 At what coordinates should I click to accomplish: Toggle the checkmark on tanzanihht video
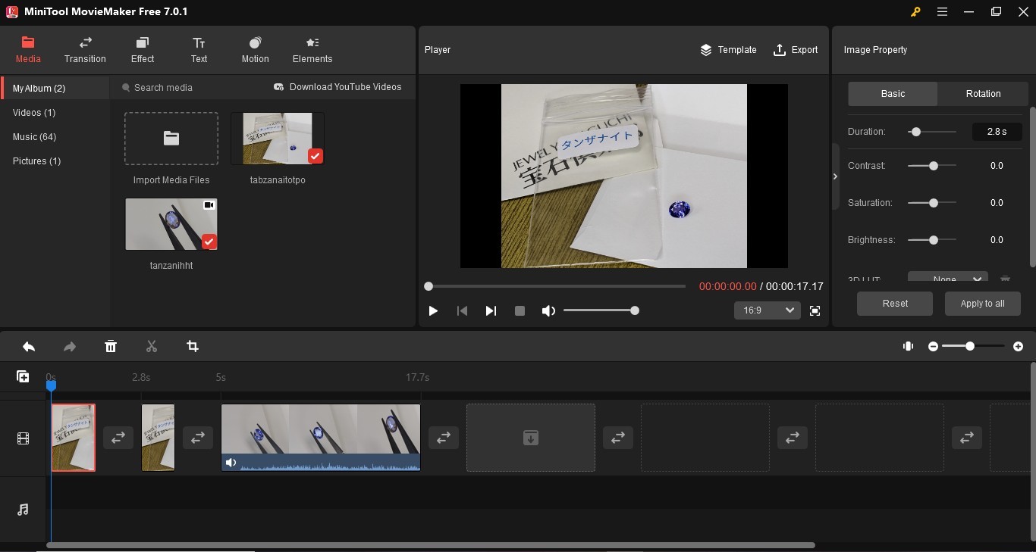[209, 242]
